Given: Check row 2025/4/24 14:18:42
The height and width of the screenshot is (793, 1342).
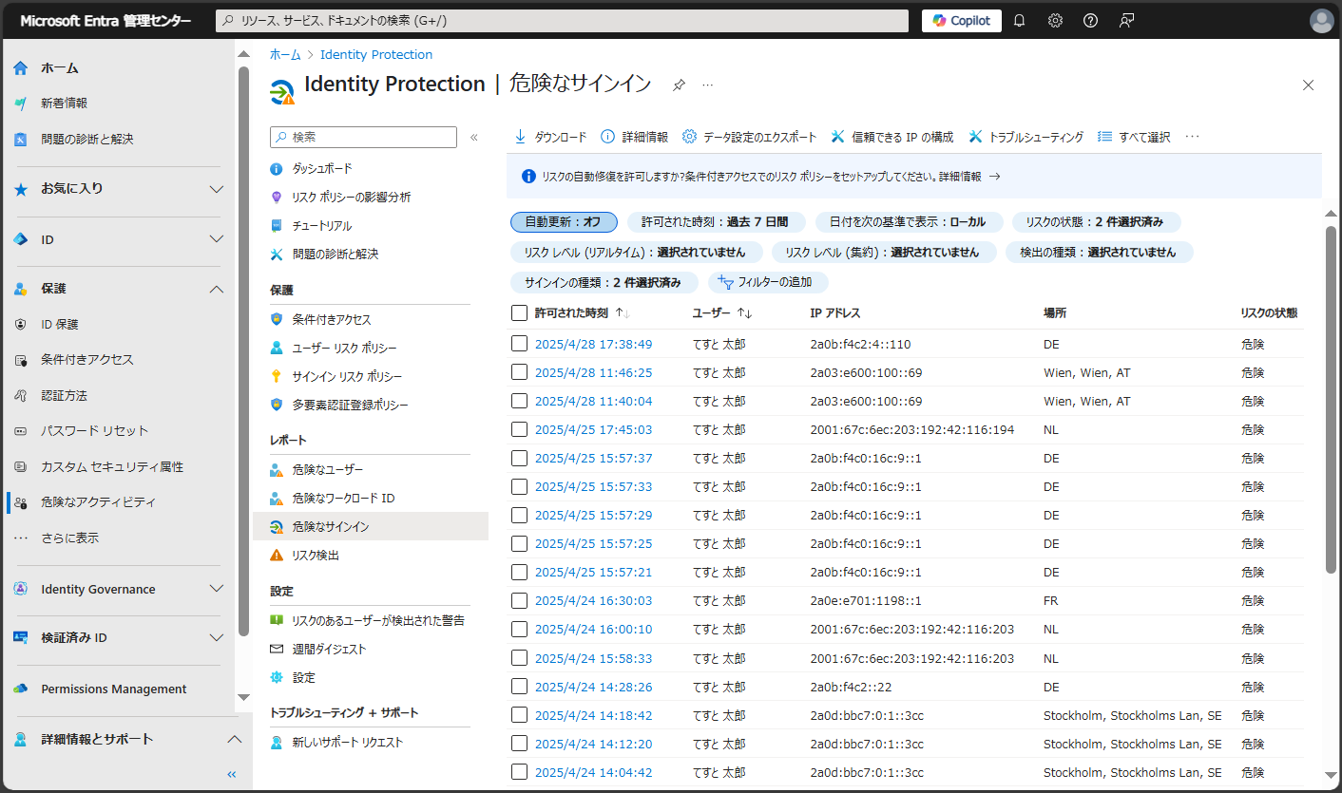Looking at the screenshot, I should tap(519, 714).
